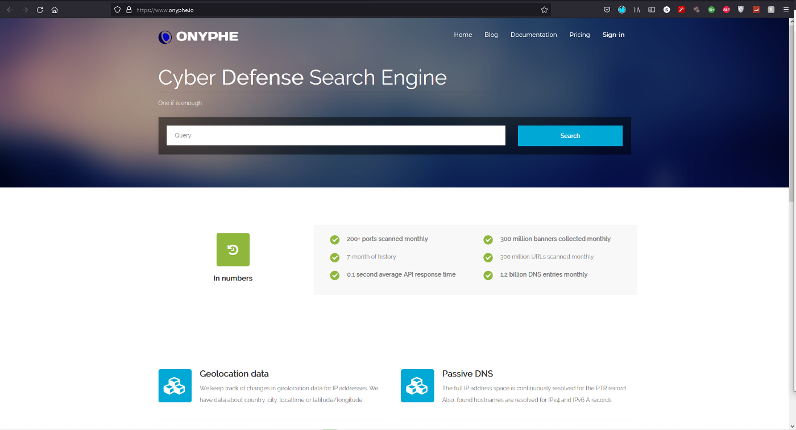Click the Geolocation data cubes icon
Screen dimensions: 796x430
coord(175,386)
